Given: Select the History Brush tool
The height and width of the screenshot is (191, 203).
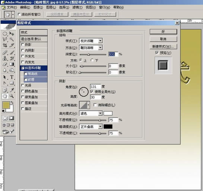Looking at the screenshot, I should click(x=12, y=58).
